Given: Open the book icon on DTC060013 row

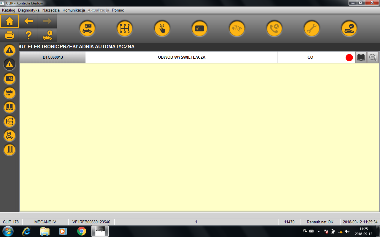Looking at the screenshot, I should [x=361, y=57].
